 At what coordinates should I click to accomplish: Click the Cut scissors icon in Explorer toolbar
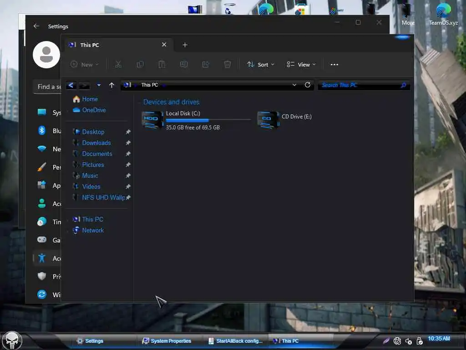[118, 64]
